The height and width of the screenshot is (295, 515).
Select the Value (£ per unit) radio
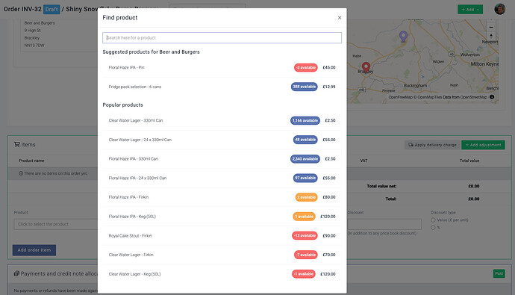[433, 220]
